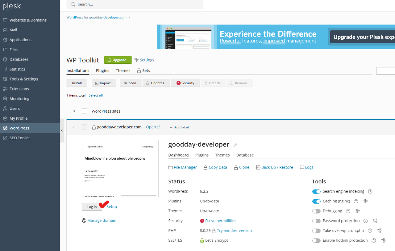The width and height of the screenshot is (395, 251).
Task: Open the site's Dashboard tab
Action: click(x=178, y=155)
